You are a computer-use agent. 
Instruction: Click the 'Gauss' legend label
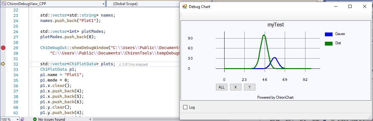click(x=340, y=34)
